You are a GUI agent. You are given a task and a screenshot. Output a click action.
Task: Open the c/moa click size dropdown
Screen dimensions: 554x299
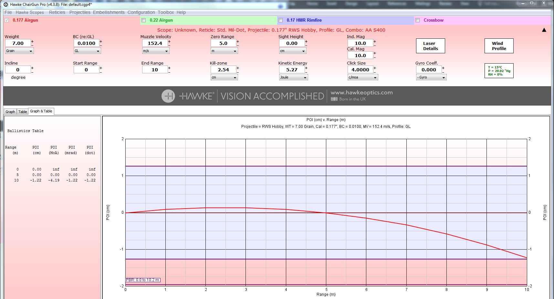(x=362, y=77)
